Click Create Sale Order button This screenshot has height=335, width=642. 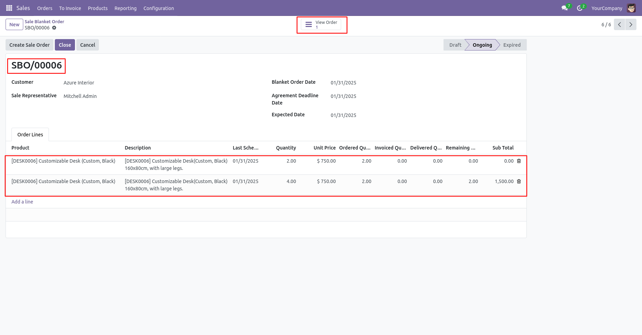click(x=29, y=45)
